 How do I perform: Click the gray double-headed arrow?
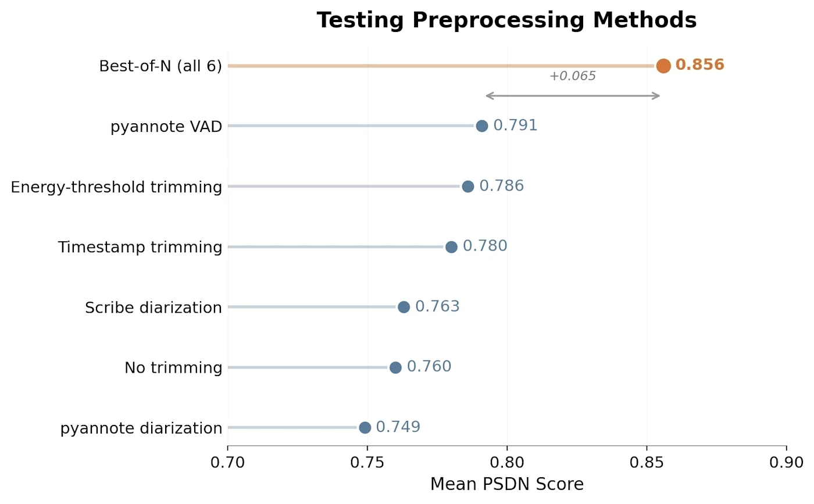click(573, 96)
